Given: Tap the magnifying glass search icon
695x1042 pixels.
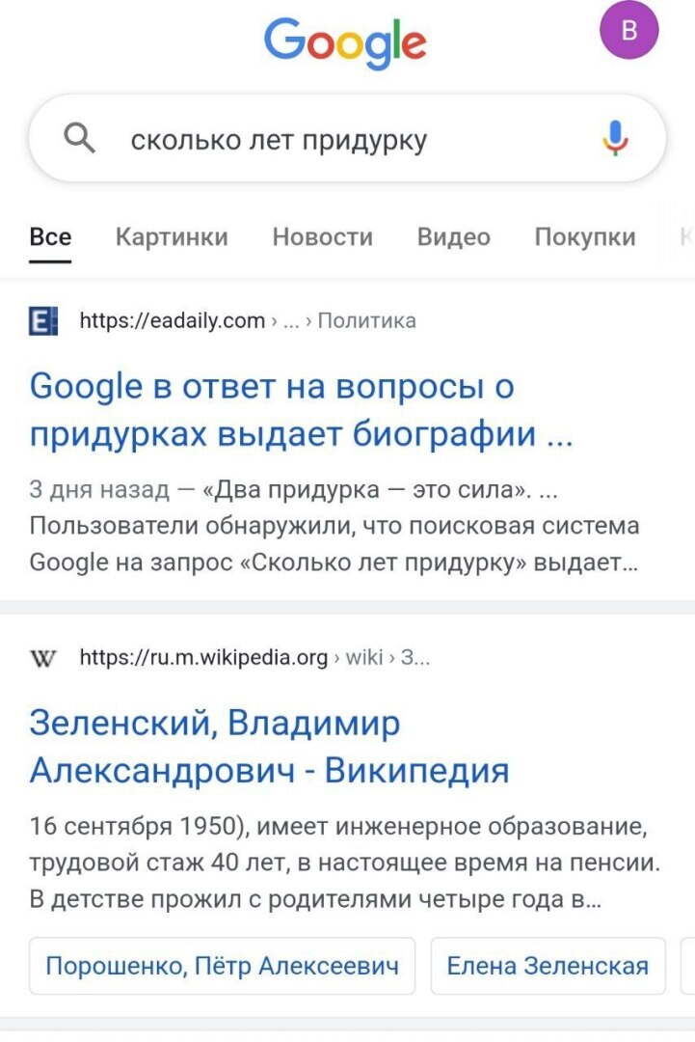Looking at the screenshot, I should [79, 141].
